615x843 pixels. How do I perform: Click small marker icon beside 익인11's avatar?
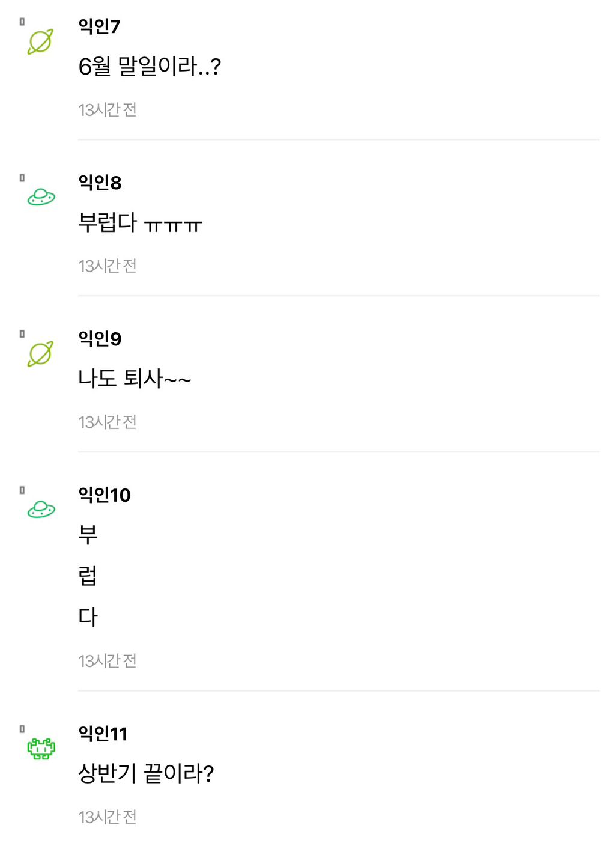(x=22, y=729)
